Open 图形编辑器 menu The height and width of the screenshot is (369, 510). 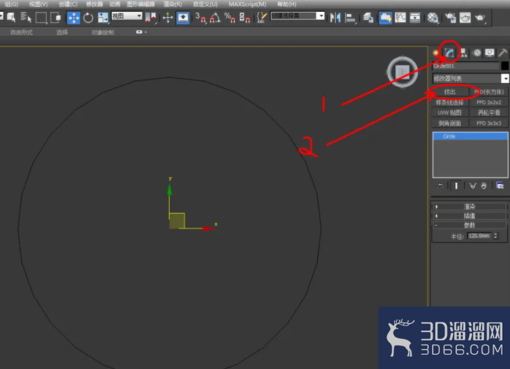coord(141,4)
